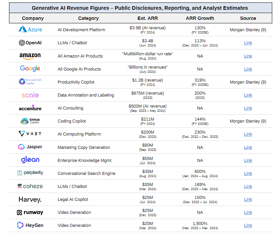The height and width of the screenshot is (234, 276).
Task: Click the Runway logo
Action: 30,212
